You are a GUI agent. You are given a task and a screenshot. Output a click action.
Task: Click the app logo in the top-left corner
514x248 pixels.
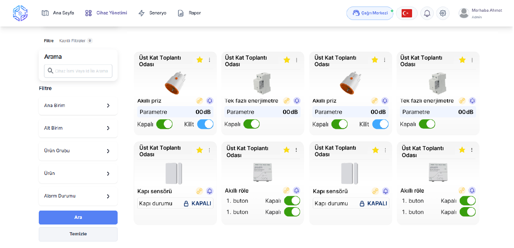click(20, 13)
